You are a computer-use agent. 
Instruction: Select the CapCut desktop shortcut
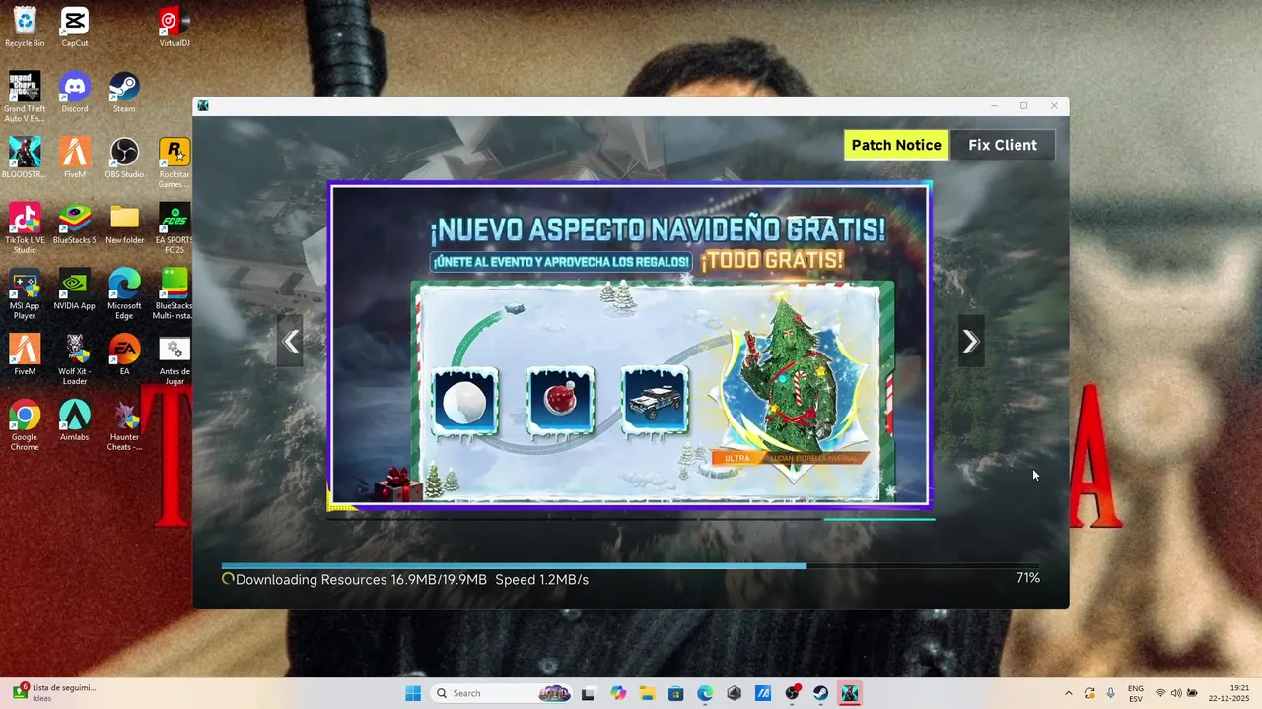pyautogui.click(x=75, y=27)
